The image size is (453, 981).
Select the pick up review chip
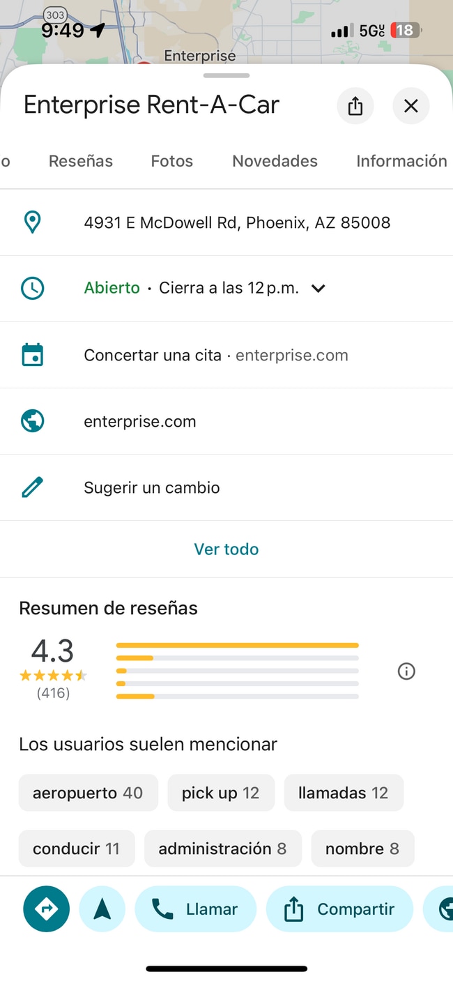[x=221, y=793]
